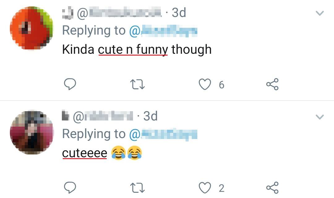View the profile picture of the "cuteeee" author

point(31,132)
